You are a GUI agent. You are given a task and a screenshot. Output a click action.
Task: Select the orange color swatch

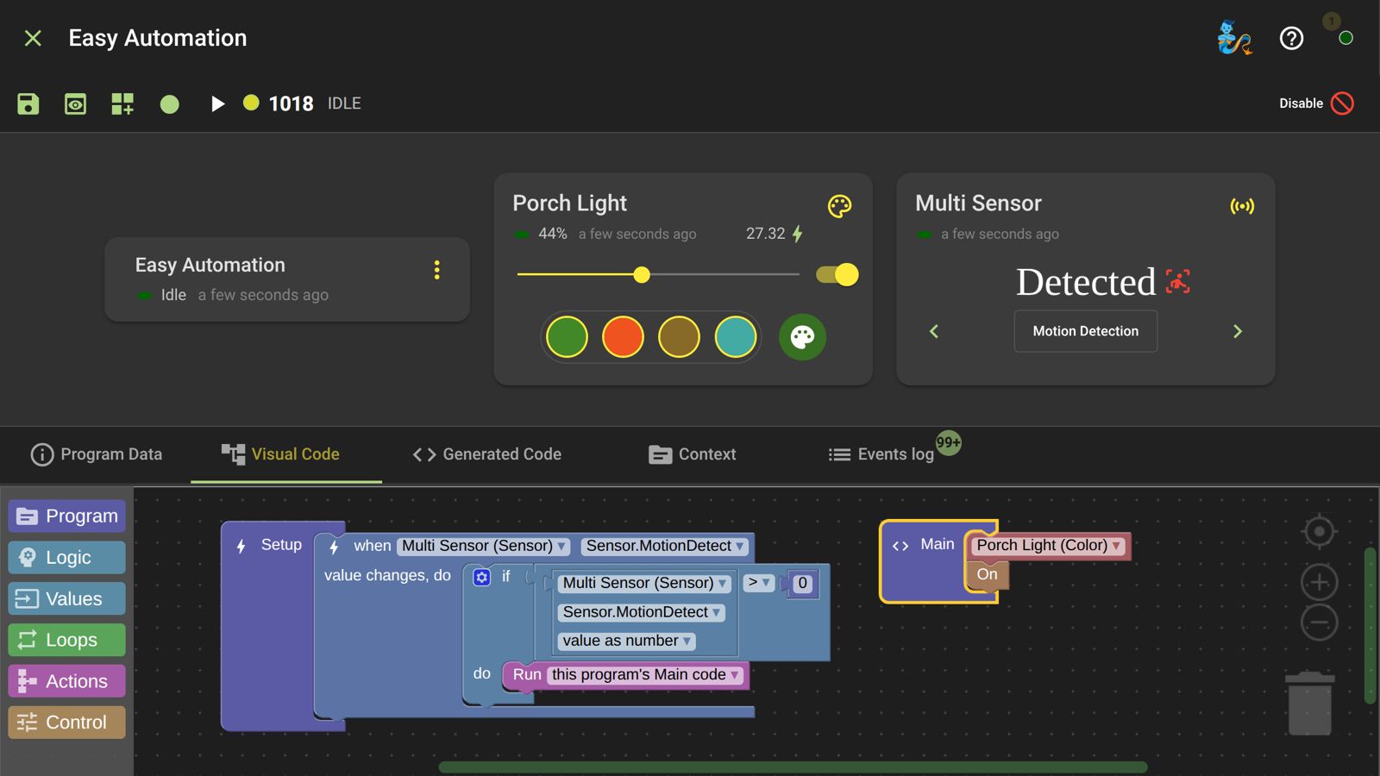pos(623,337)
